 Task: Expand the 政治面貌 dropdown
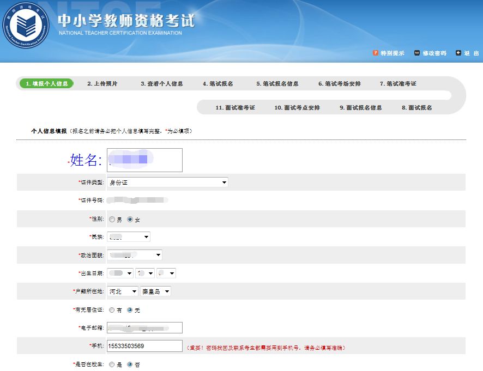click(x=134, y=255)
